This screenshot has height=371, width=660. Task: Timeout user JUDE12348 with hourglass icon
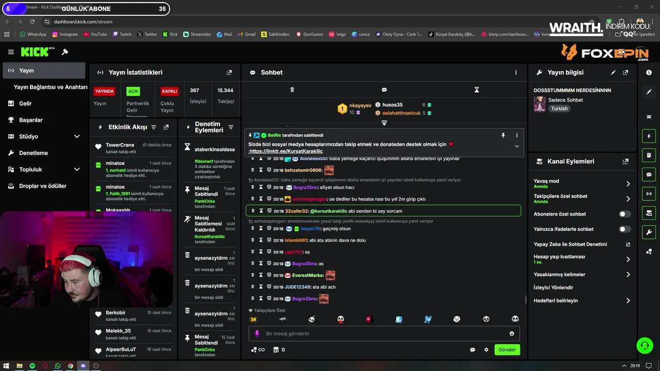click(x=261, y=286)
